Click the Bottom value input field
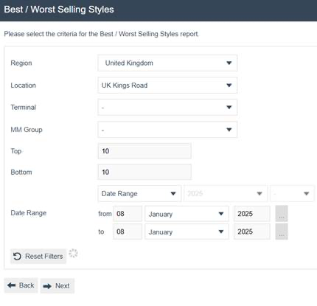Image resolution: width=317 pixels, height=306 pixels. 144,172
